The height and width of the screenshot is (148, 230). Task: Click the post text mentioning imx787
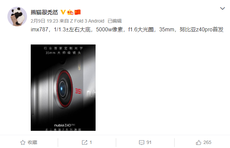coord(127,30)
